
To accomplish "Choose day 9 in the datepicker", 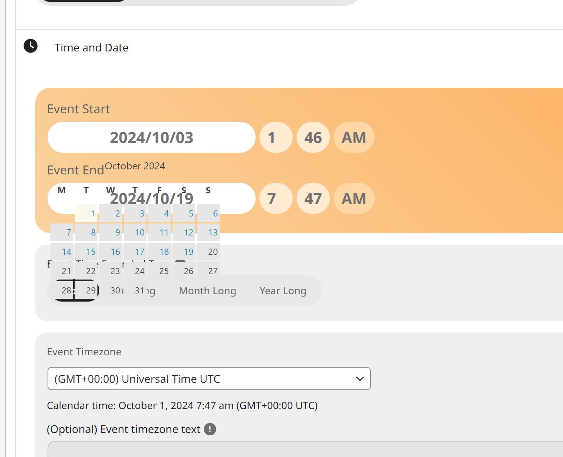I will 111,232.
